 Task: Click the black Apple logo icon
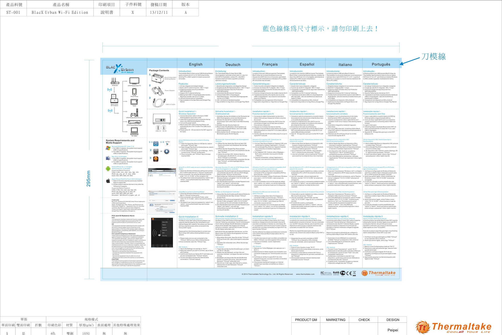pos(108,181)
